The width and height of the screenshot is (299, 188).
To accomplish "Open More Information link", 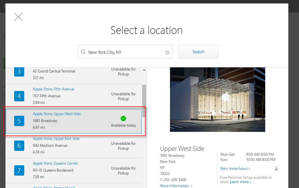I will [x=176, y=186].
